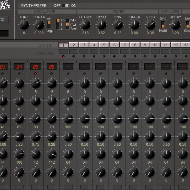
Task: Toggle the SYNTHESIZER OFF/ON switch
Action: point(65,6)
